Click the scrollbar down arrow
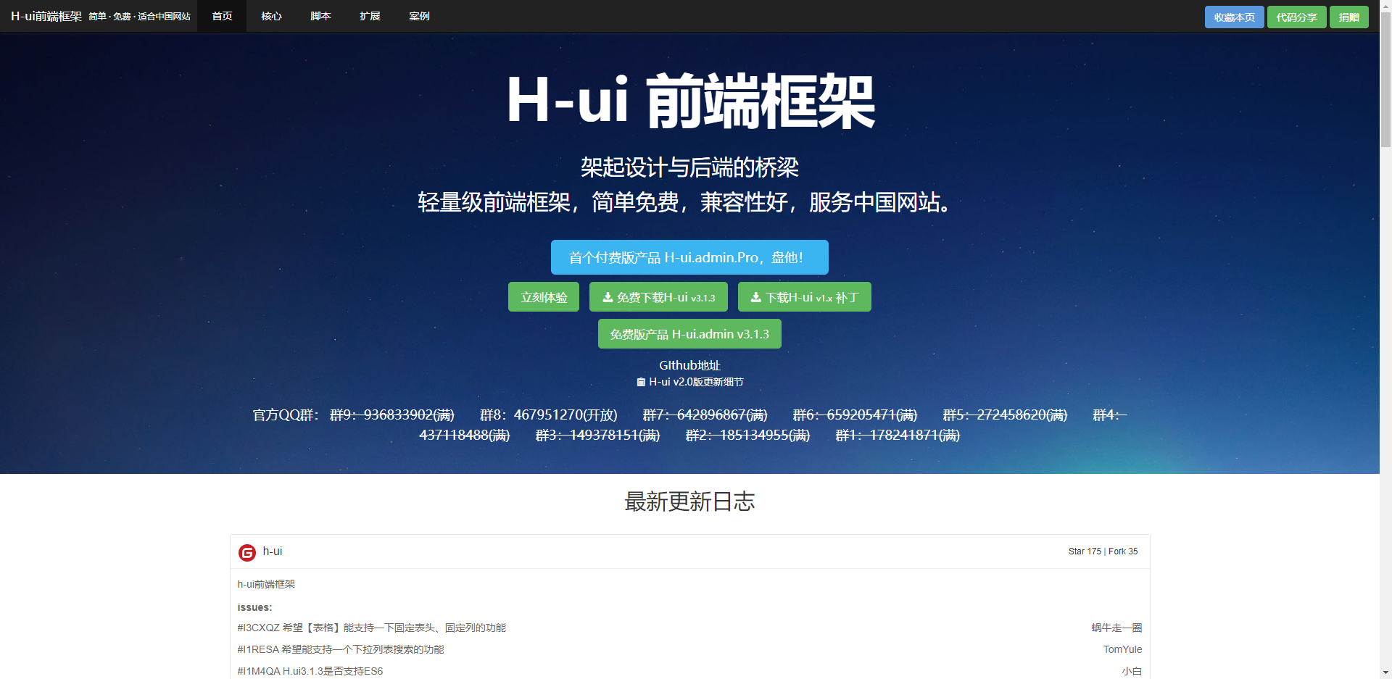Viewport: 1392px width, 679px height. click(1385, 672)
